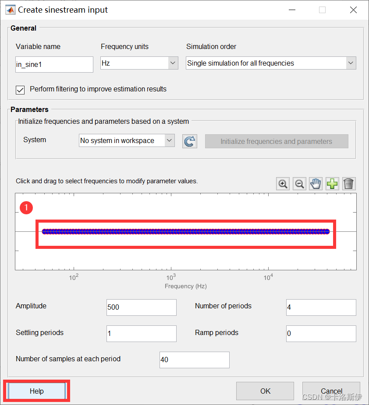Click the MATLAB logo in title bar

11,10
